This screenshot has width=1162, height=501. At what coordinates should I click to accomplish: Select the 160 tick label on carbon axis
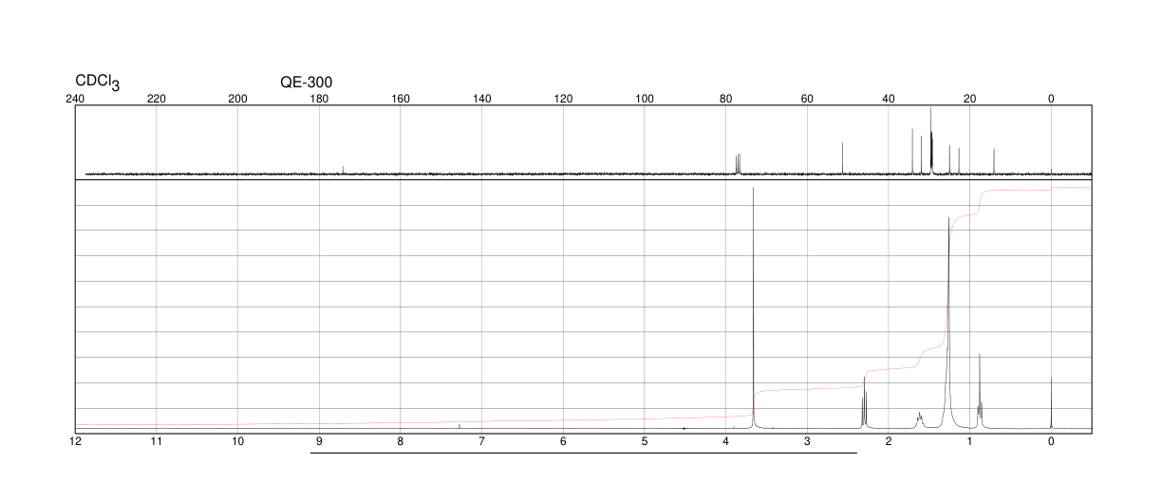tap(401, 99)
